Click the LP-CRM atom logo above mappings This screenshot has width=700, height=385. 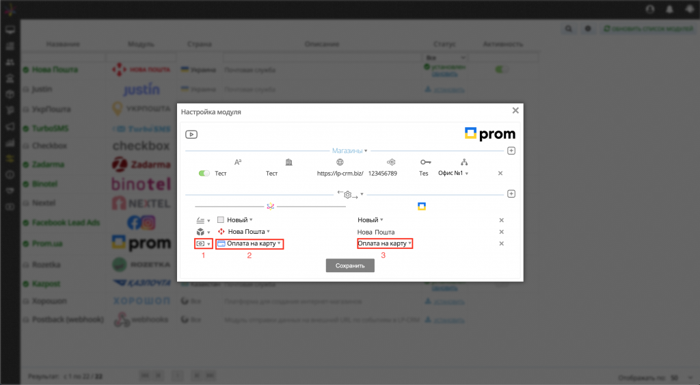click(270, 206)
